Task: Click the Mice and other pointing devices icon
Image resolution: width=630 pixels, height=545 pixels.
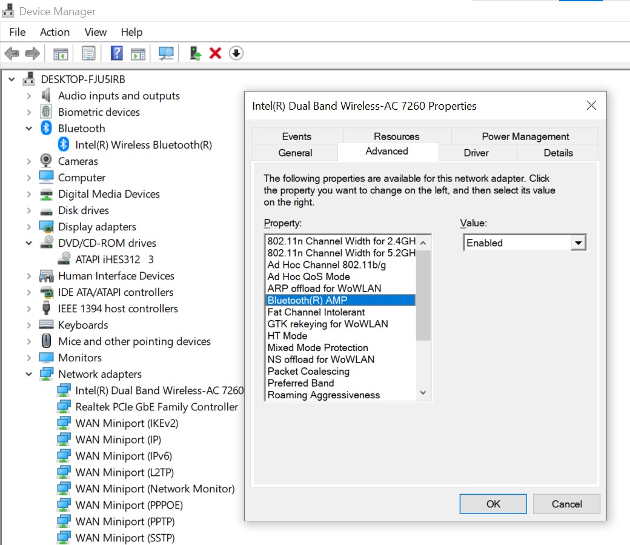Action: [x=46, y=341]
